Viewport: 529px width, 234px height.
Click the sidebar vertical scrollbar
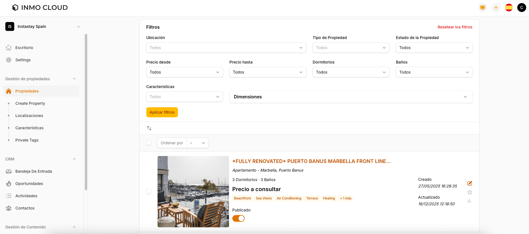tap(86, 111)
